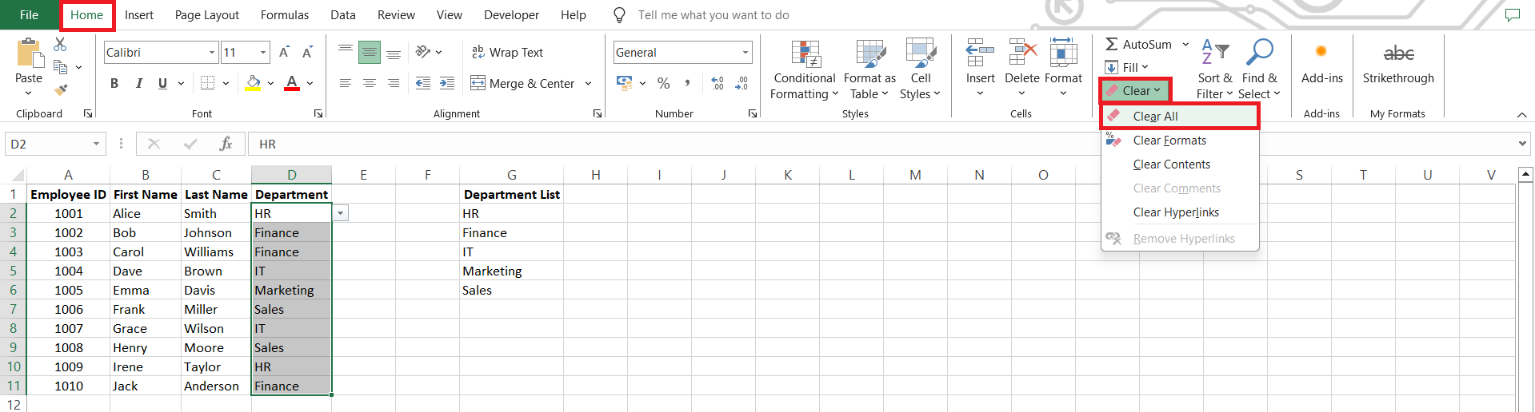Screen dimensions: 1535x412
Task: Expand the Fill dropdown
Action: (x=1145, y=67)
